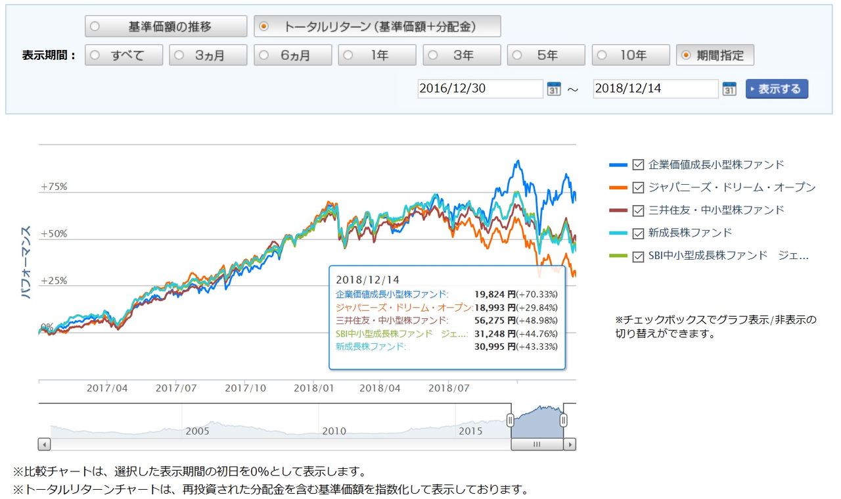Choose 期間指定 custom period option

(x=715, y=55)
